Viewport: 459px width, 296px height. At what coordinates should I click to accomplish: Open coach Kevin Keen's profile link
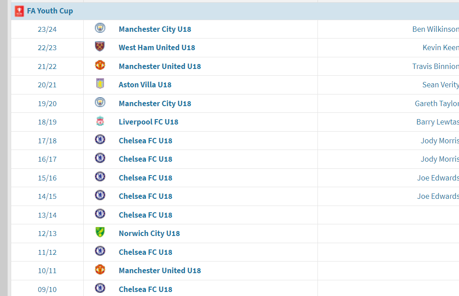click(441, 47)
